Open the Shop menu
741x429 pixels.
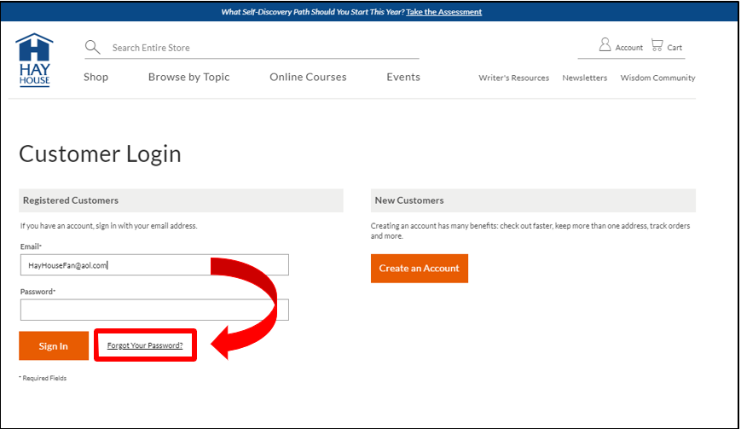(96, 77)
